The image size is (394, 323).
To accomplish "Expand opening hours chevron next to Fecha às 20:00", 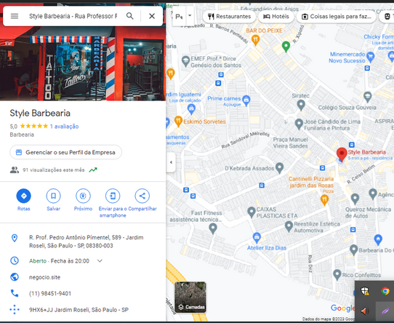I will coord(100,261).
